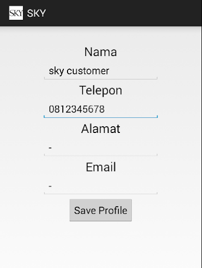This screenshot has height=268, width=202.
Task: Click the Email label
Action: click(100, 167)
